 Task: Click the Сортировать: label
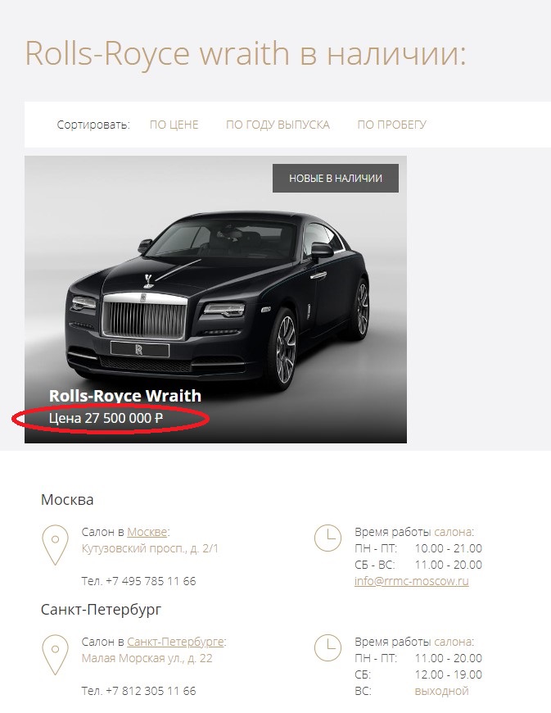coord(93,125)
